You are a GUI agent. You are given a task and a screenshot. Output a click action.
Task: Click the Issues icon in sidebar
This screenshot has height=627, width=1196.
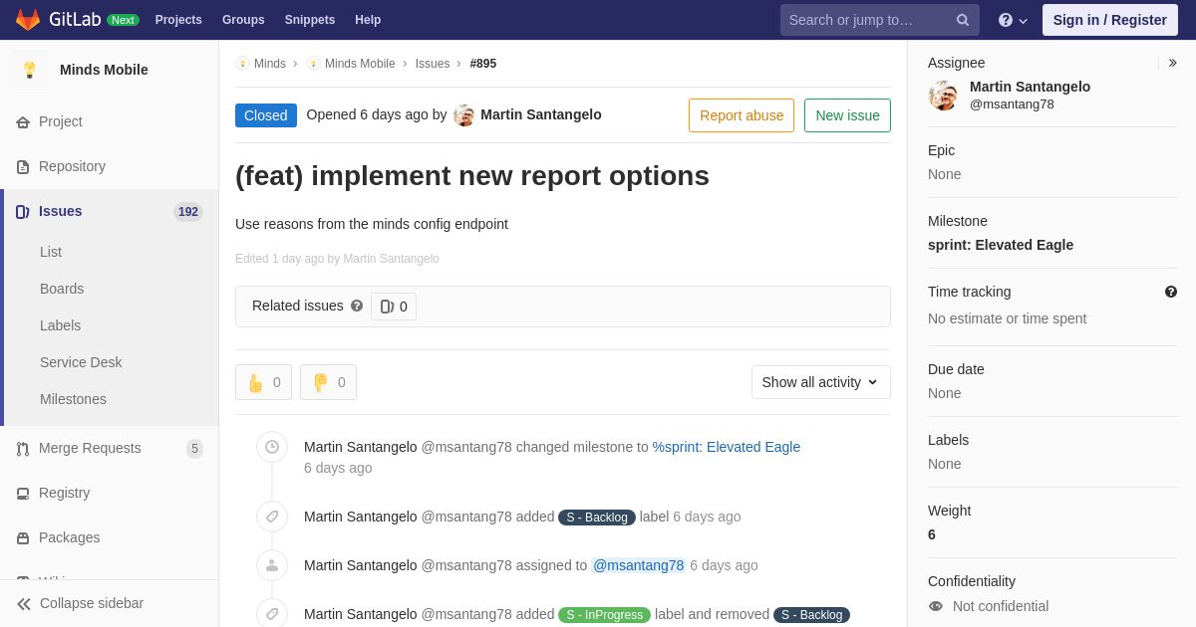tap(23, 212)
